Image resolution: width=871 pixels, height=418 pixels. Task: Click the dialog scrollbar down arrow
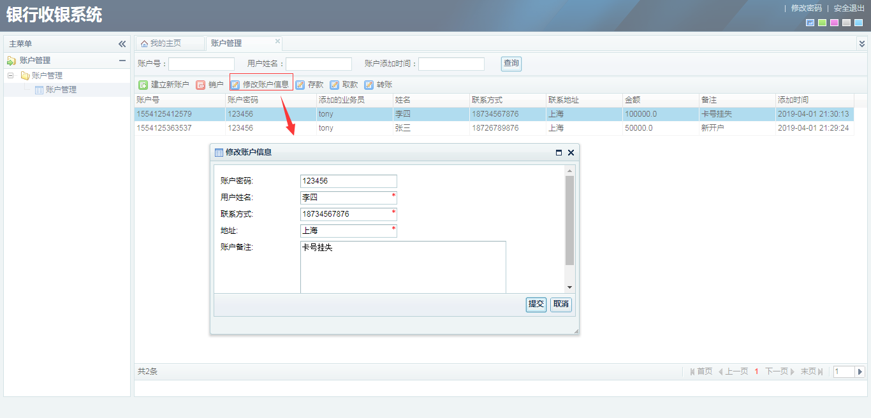click(x=570, y=288)
